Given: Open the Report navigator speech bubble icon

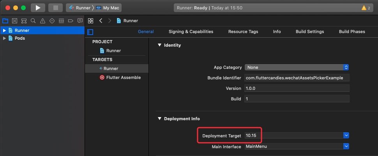Looking at the screenshot, I should point(80,21).
